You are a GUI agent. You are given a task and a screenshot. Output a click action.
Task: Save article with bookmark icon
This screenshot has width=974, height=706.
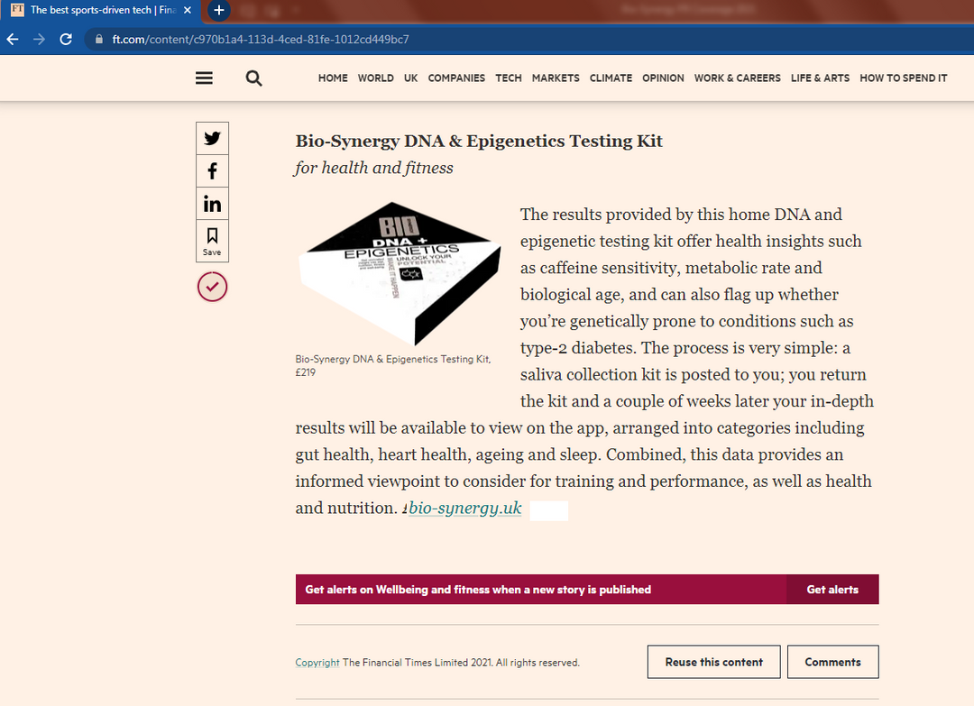[213, 241]
